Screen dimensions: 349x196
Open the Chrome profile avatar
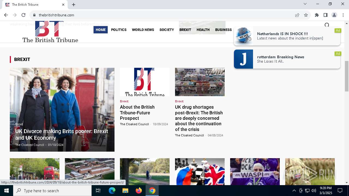point(334,15)
